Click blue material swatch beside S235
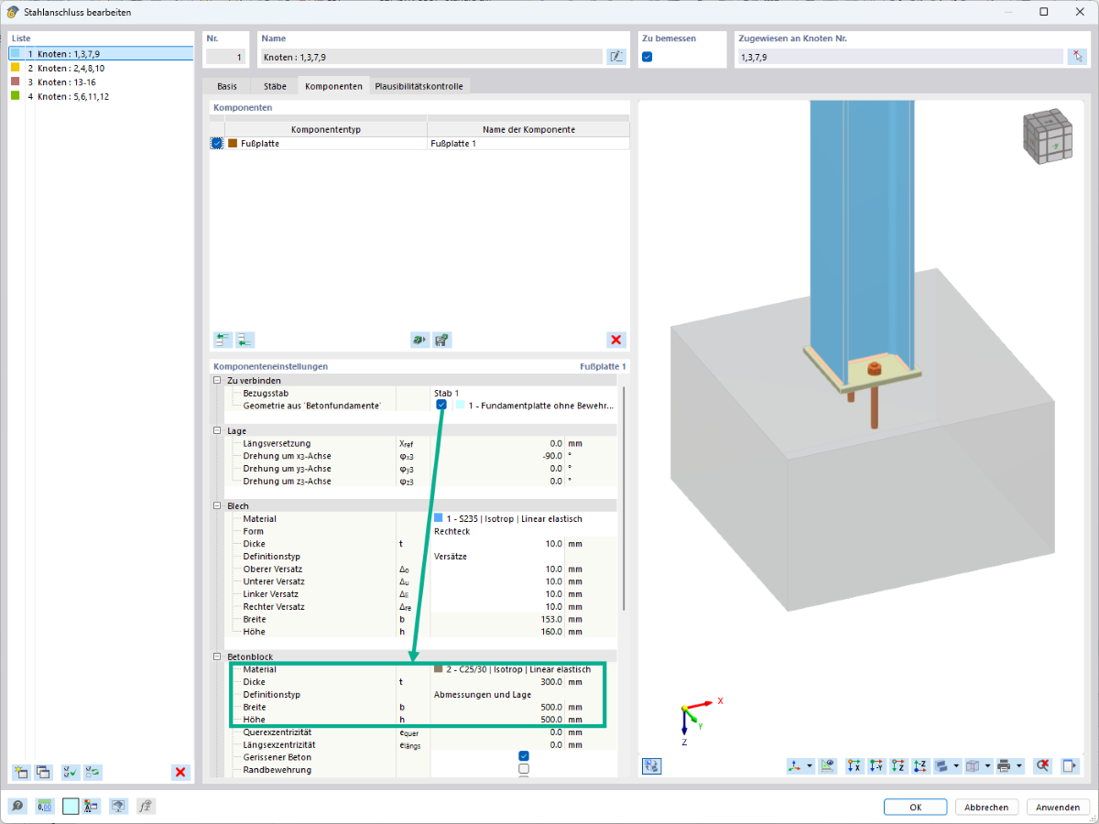The height and width of the screenshot is (824, 1099). [439, 518]
